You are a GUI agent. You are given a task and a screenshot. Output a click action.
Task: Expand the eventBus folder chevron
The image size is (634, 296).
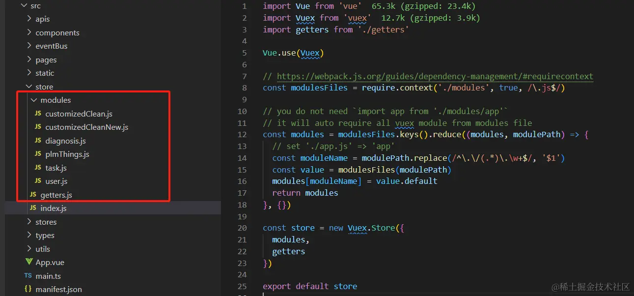pyautogui.click(x=29, y=46)
